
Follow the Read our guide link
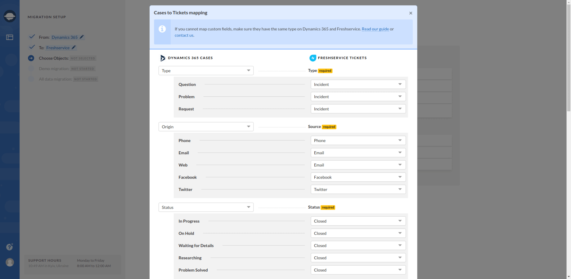coord(375,29)
